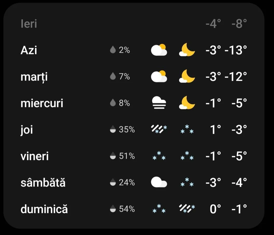Tap the -13° low temperature for Azi
274x235 pixels.
[x=236, y=50]
